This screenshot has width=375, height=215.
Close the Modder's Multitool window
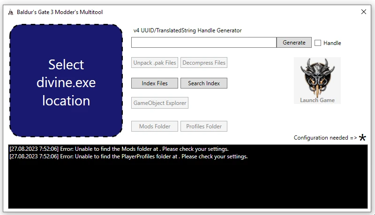pyautogui.click(x=364, y=12)
